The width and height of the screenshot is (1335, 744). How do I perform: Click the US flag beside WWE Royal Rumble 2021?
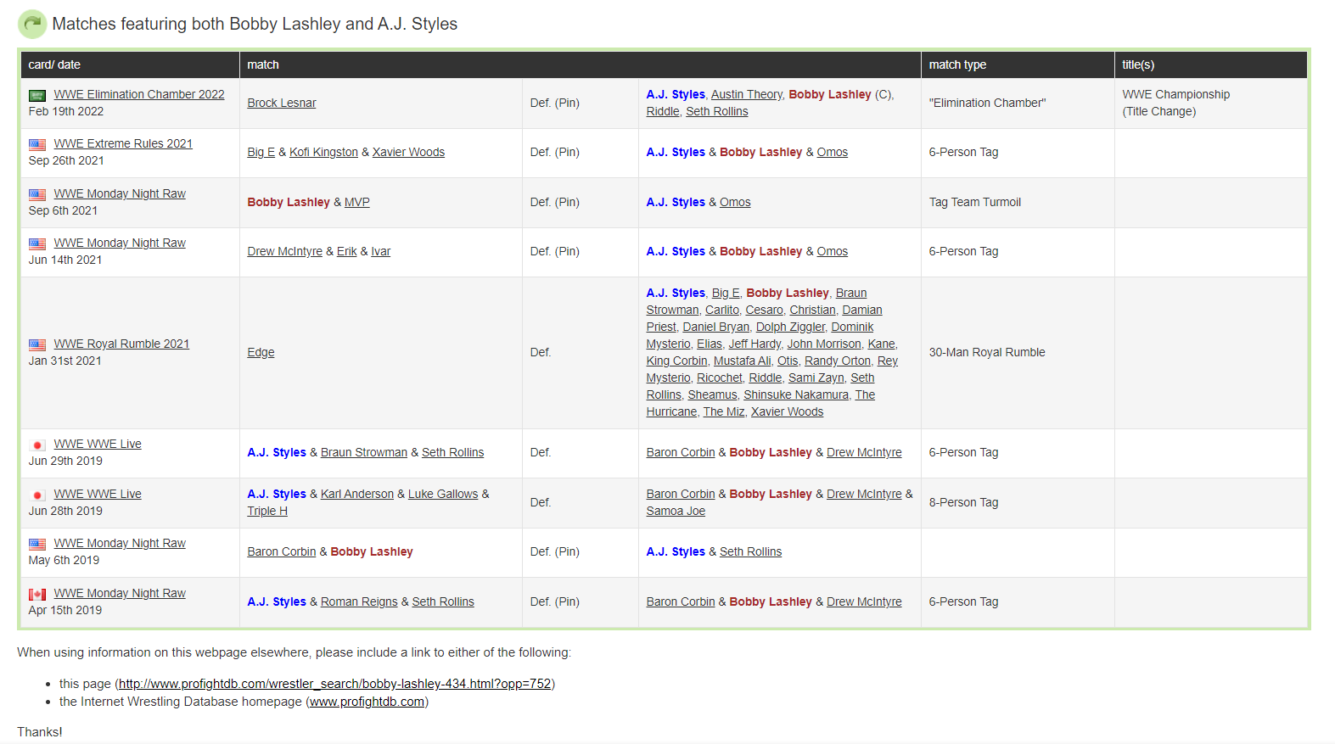coord(37,344)
